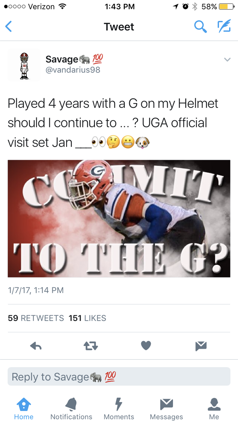
Task: Open the @vandarius98 handle
Action: point(73,70)
